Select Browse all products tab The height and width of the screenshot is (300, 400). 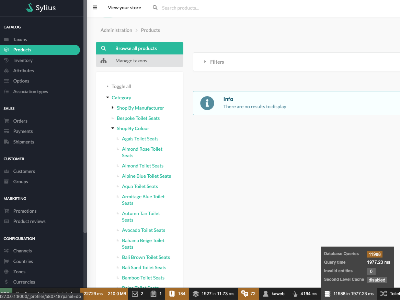[x=139, y=48]
